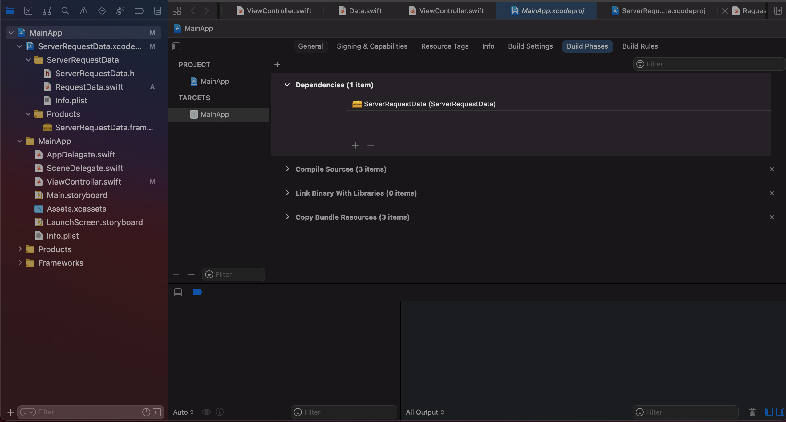Viewport: 786px width, 422px height.
Task: Expand the Compile Sources phase
Action: tap(287, 169)
